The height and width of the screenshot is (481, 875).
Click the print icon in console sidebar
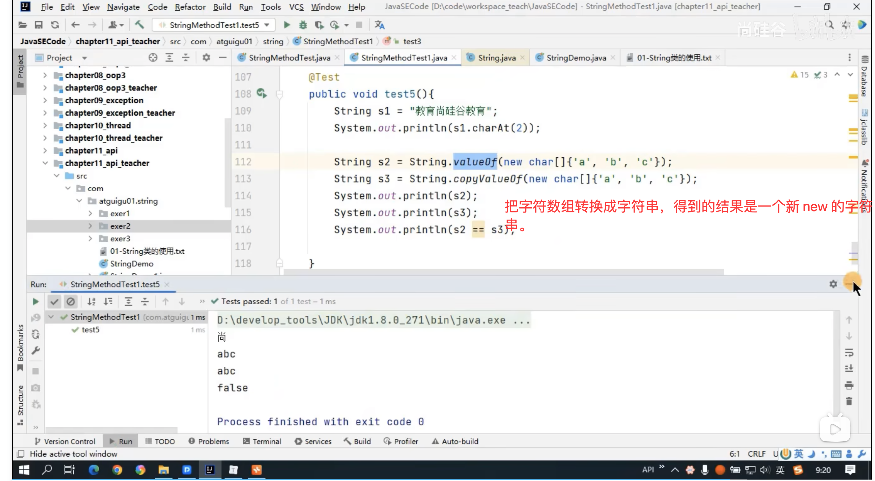tap(849, 385)
